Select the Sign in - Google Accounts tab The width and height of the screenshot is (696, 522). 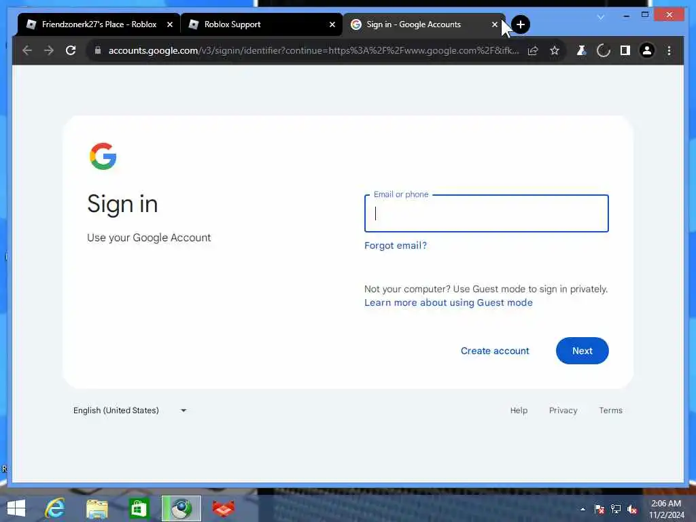coord(423,24)
